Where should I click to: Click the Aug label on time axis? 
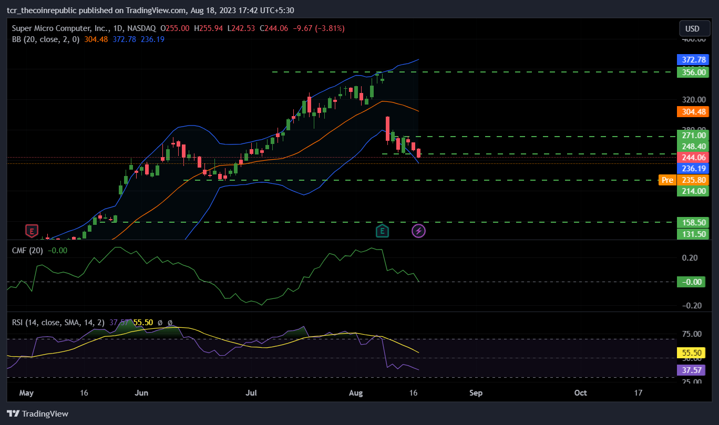pyautogui.click(x=356, y=393)
